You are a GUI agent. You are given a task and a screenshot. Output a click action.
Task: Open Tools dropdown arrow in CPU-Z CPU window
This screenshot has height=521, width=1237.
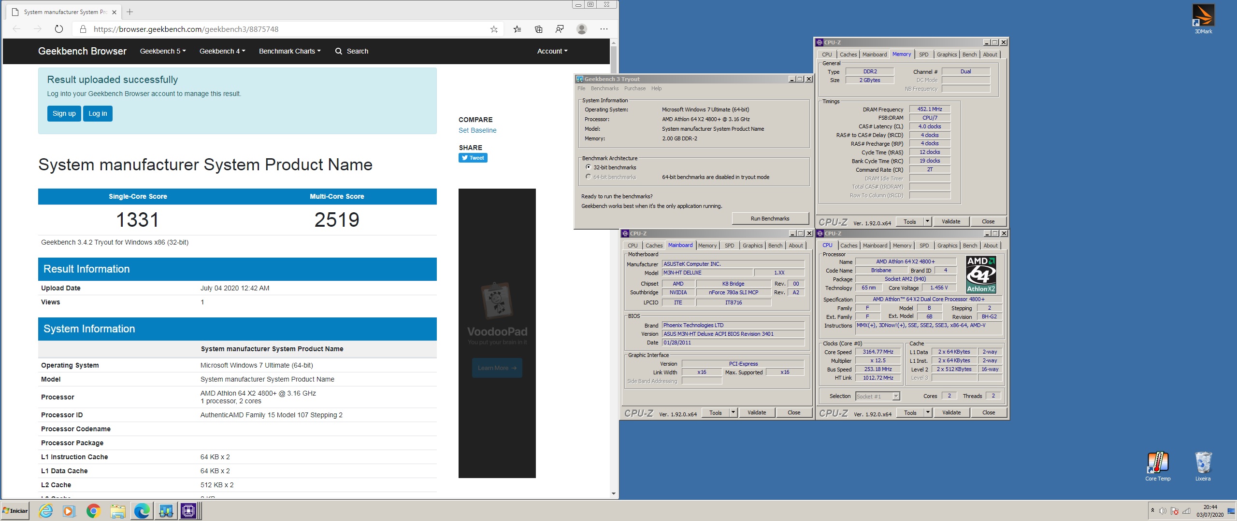[928, 412]
